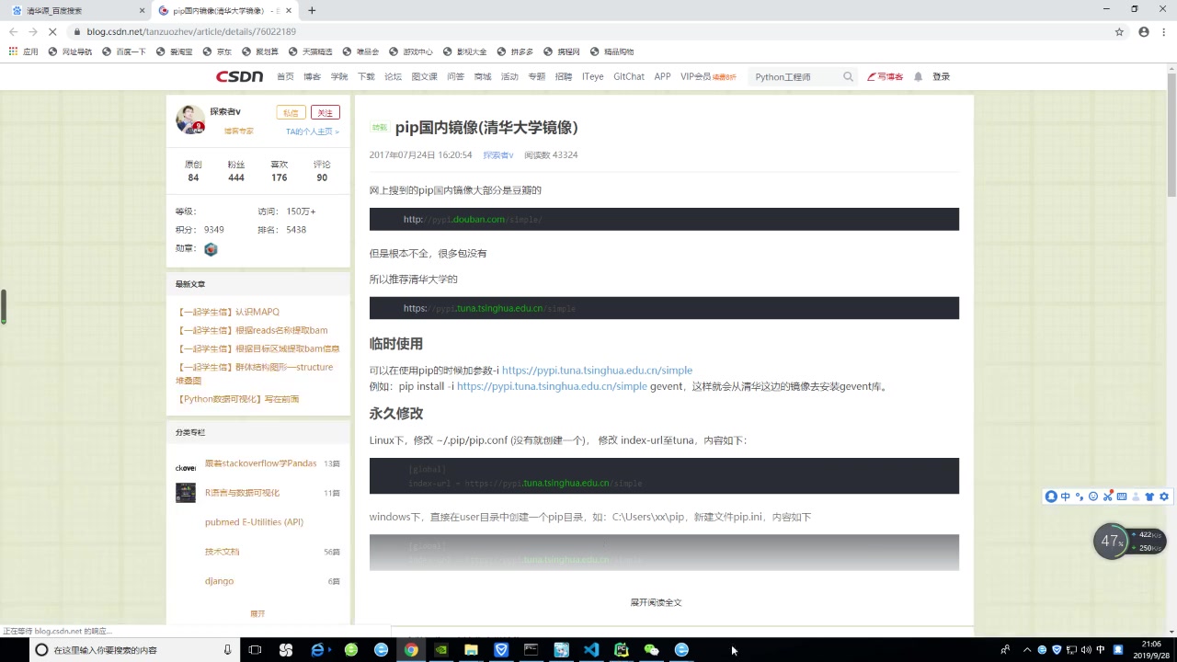The height and width of the screenshot is (662, 1177).
Task: Open pypi.tuna.tsinghua.edu.cn/simple link in 临时使用
Action: tap(597, 371)
